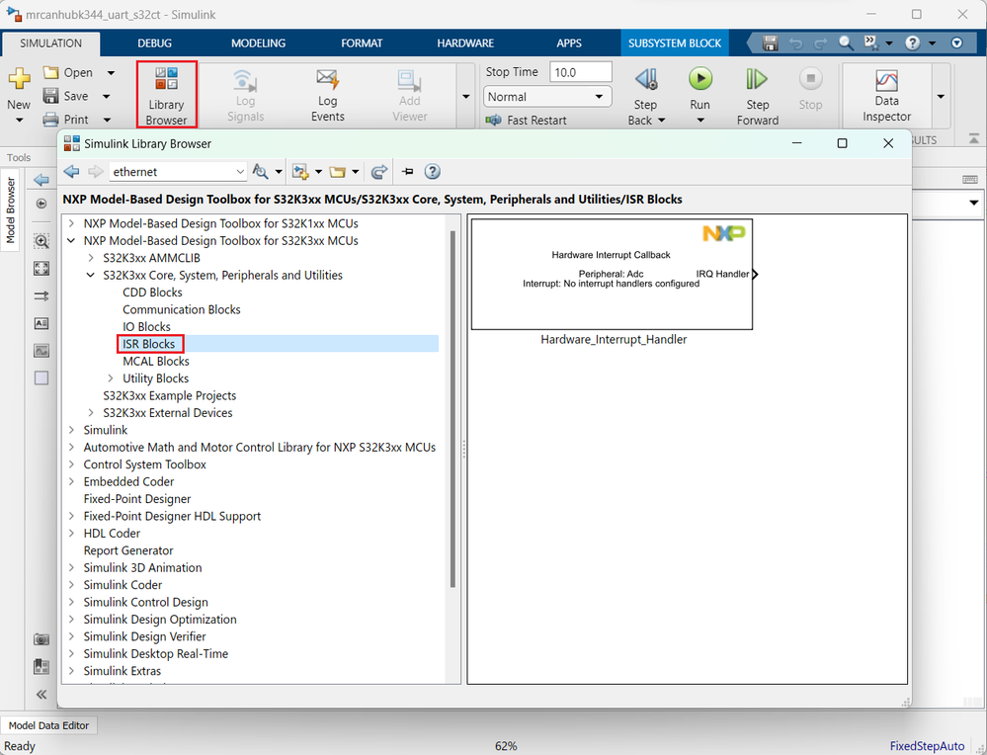Click the open folder icon in Library Browser toolbar

(338, 171)
